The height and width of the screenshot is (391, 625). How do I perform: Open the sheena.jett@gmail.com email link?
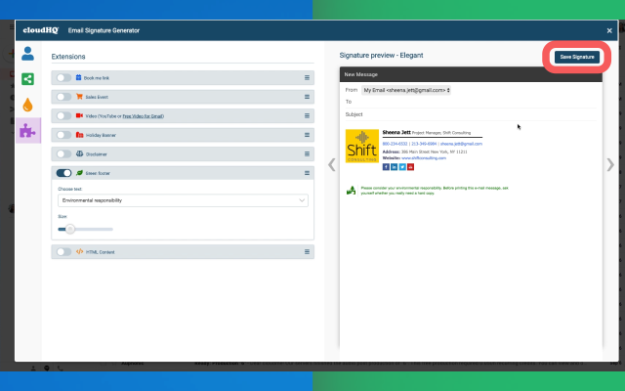(461, 144)
